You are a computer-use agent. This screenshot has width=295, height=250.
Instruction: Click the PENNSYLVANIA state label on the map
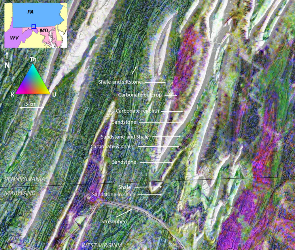(25, 179)
